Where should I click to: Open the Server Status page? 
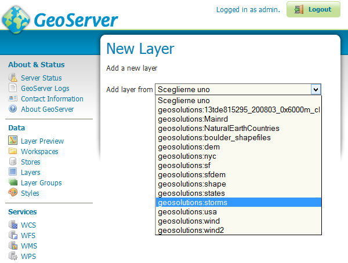click(41, 78)
